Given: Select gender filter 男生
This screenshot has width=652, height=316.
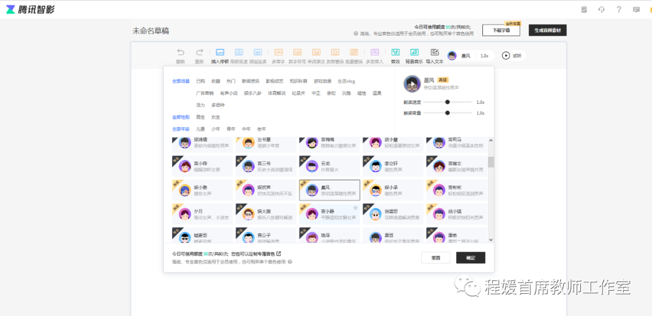Looking at the screenshot, I should click(200, 117).
